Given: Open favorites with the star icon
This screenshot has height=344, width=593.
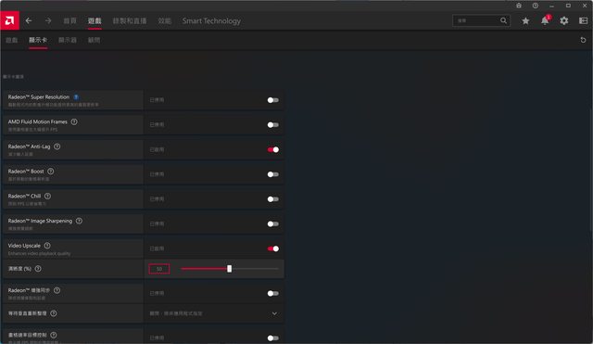Looking at the screenshot, I should point(525,20).
